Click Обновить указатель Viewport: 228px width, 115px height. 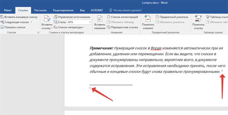(x=172, y=22)
